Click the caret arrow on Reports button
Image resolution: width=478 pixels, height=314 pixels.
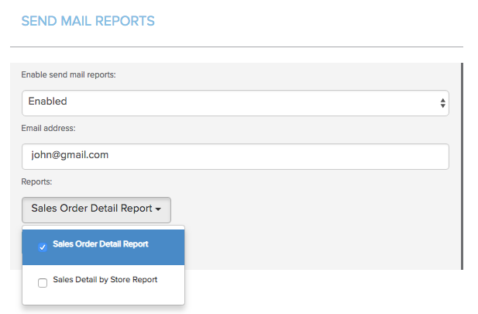(159, 210)
